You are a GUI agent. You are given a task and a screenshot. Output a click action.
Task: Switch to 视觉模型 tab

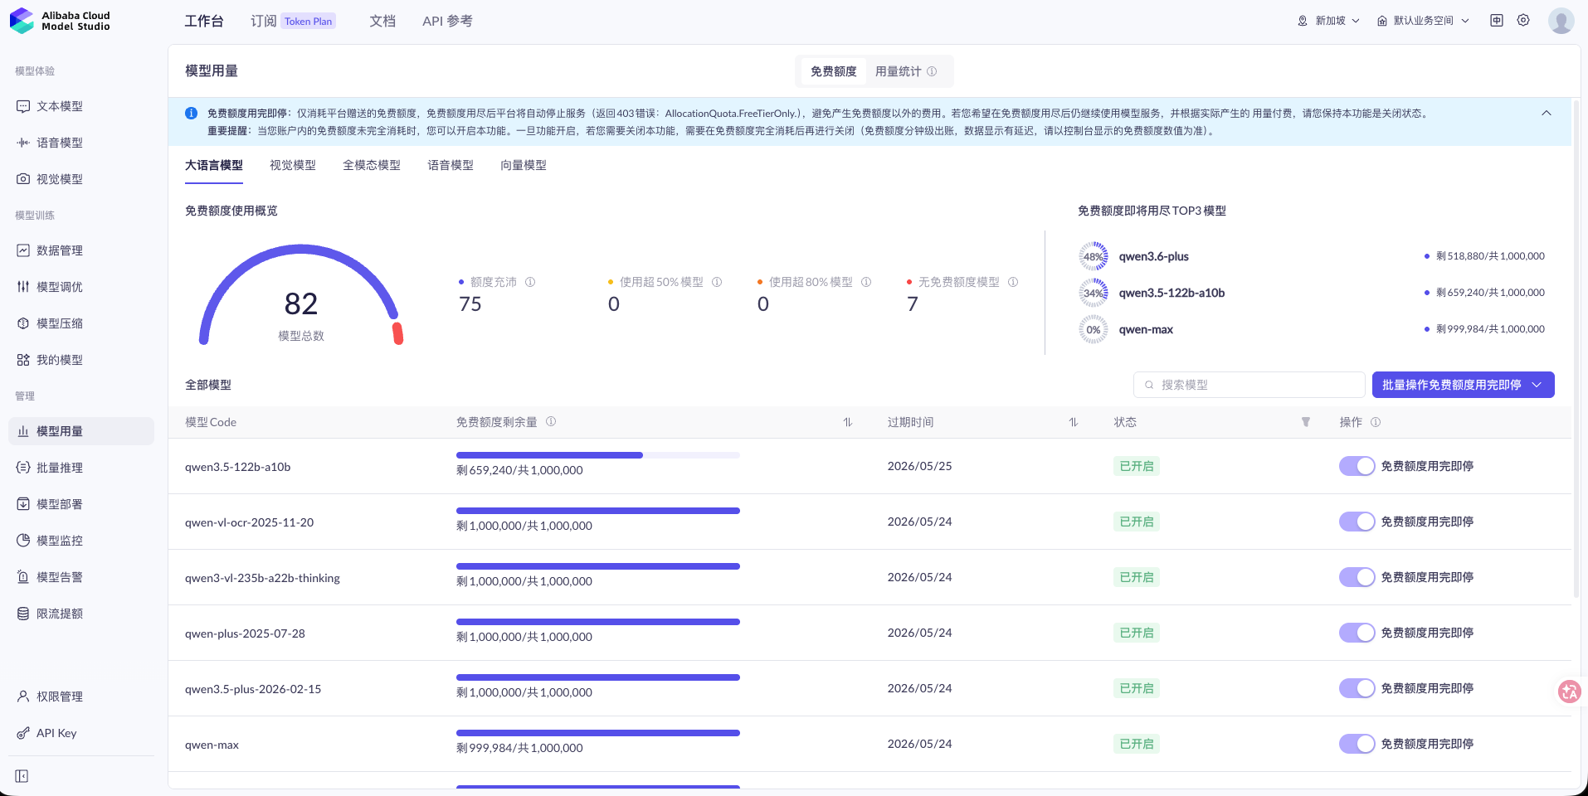(x=293, y=165)
